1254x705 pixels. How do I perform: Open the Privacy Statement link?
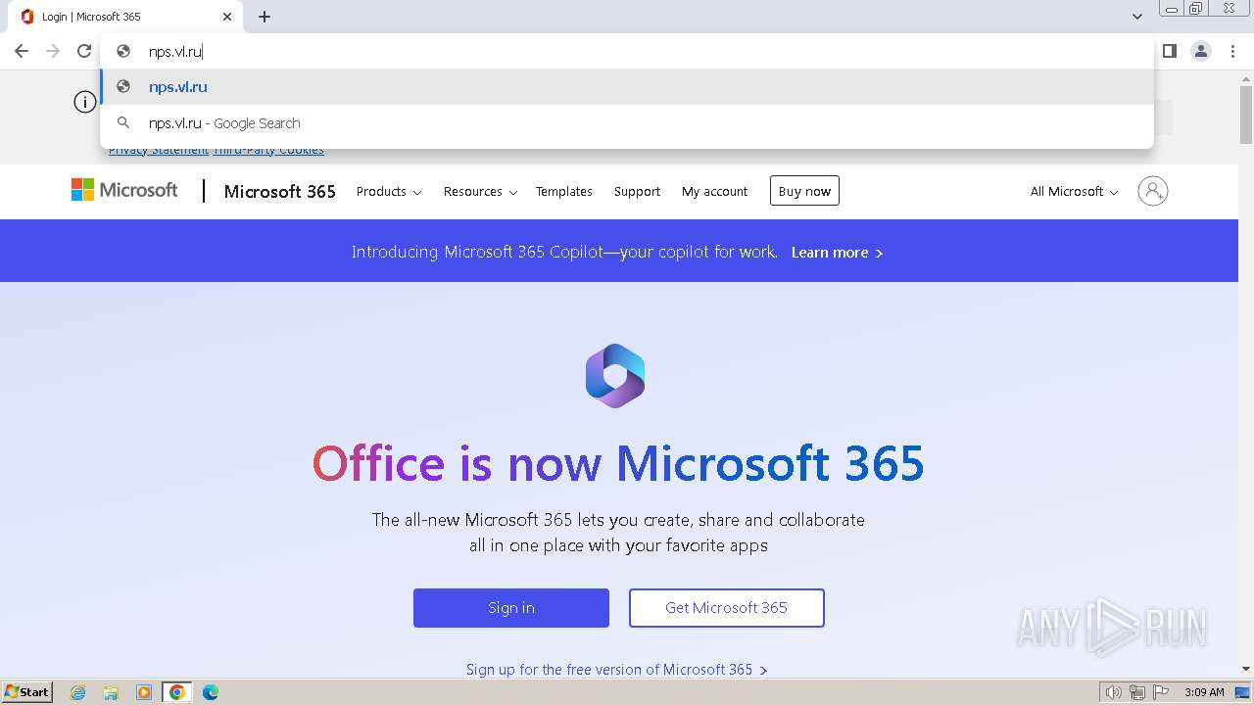coord(159,150)
